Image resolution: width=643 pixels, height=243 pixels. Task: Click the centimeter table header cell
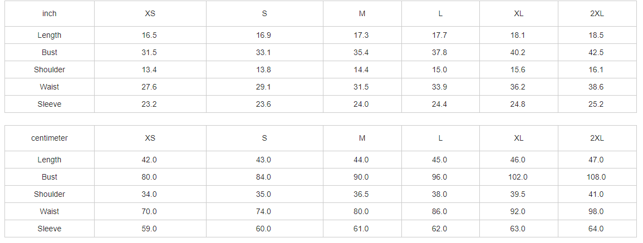pyautogui.click(x=50, y=138)
